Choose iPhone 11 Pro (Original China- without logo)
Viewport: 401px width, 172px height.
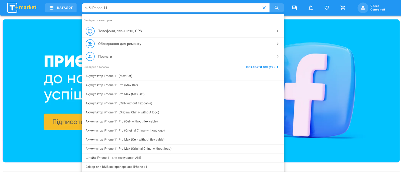(183, 130)
